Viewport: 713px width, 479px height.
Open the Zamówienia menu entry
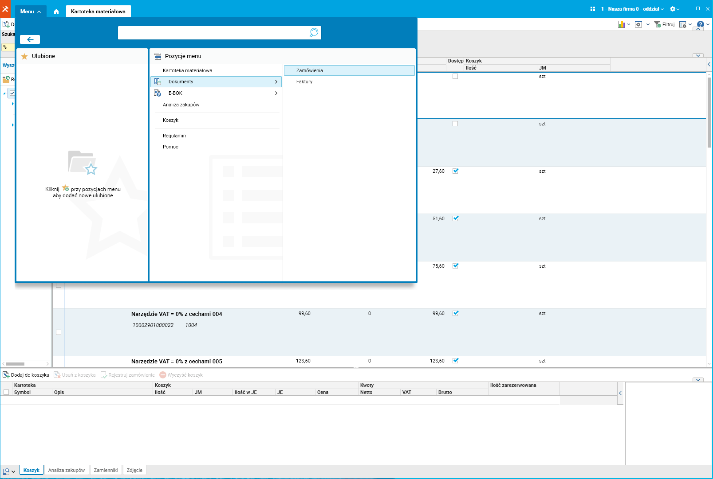[x=349, y=70]
